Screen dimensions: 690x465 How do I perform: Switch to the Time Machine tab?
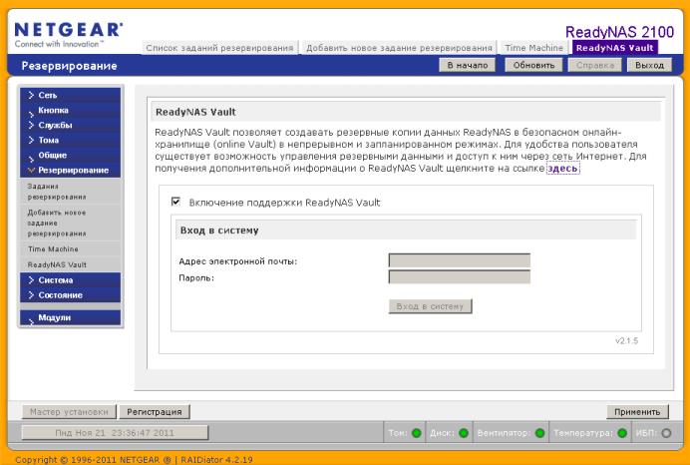coord(533,48)
